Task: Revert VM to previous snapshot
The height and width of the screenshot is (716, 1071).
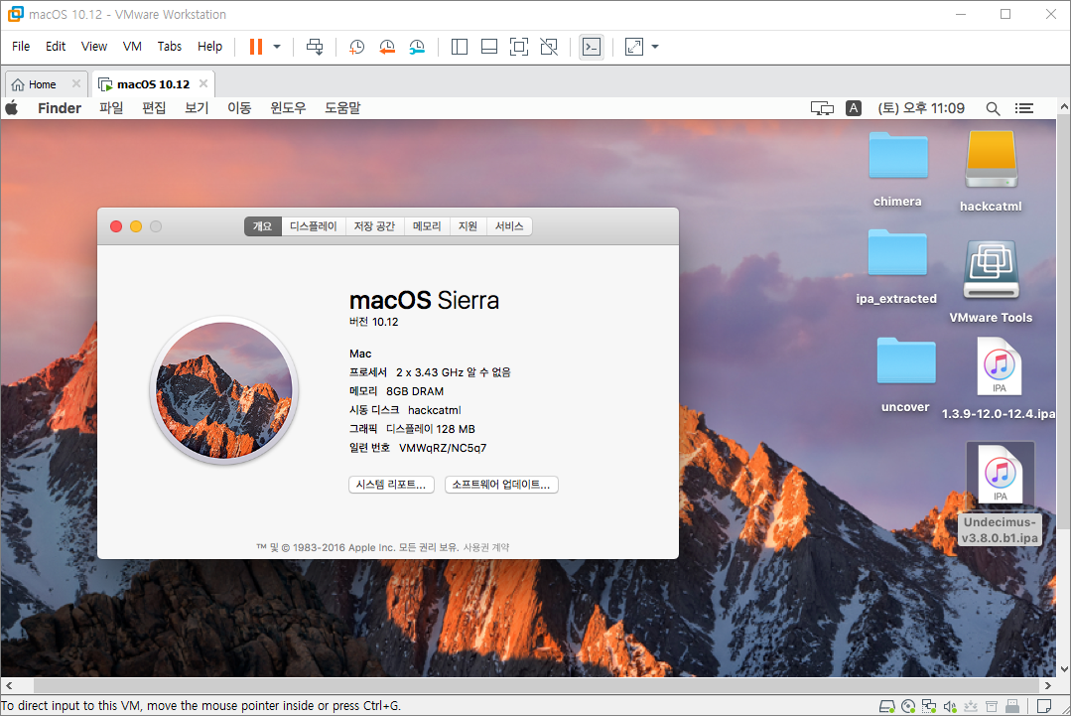Action: pos(386,47)
